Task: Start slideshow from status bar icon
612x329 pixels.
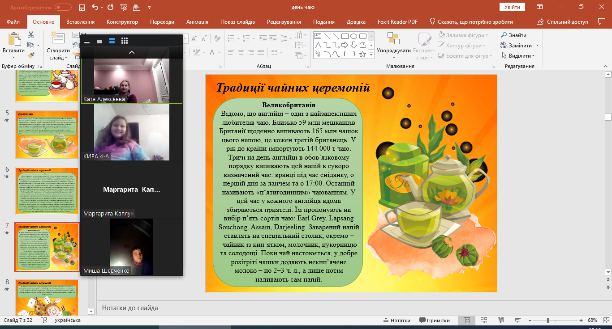Action: 517,321
